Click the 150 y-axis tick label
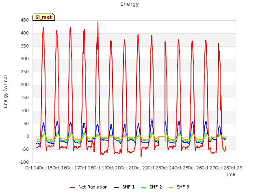 [25, 97]
